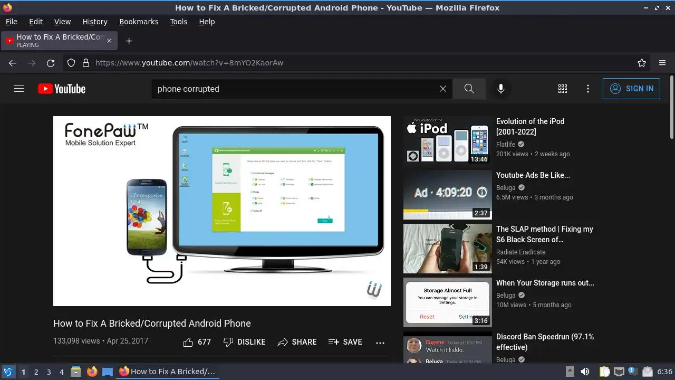Open the Bookmarks menu
The height and width of the screenshot is (380, 675).
tap(139, 22)
